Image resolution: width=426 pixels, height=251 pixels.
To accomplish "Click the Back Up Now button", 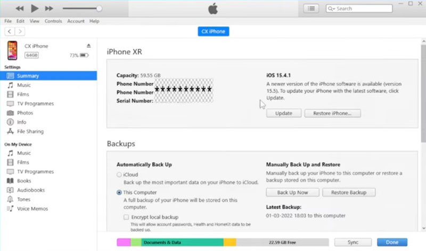I will tap(292, 193).
